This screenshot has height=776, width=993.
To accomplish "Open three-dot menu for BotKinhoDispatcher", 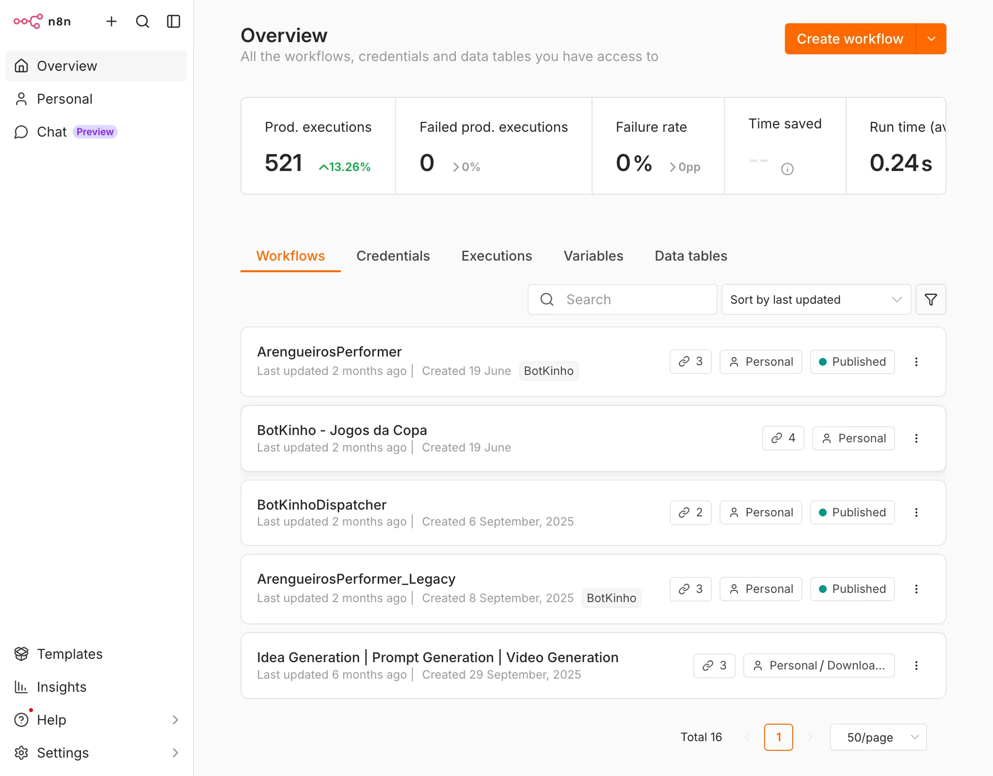I will [916, 512].
